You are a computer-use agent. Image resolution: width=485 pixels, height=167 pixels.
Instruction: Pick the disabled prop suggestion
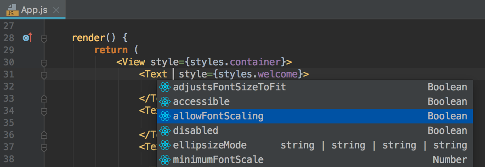[x=314, y=131]
